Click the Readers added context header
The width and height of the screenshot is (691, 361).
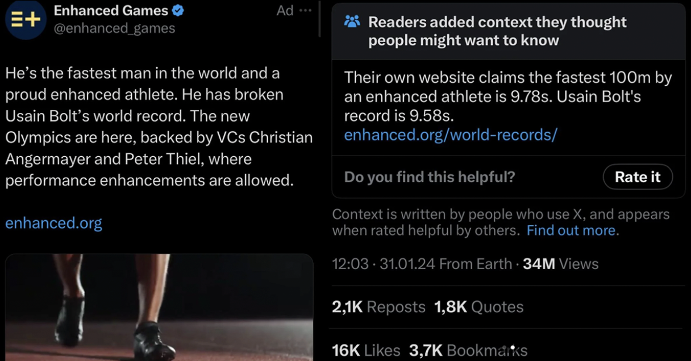[497, 31]
